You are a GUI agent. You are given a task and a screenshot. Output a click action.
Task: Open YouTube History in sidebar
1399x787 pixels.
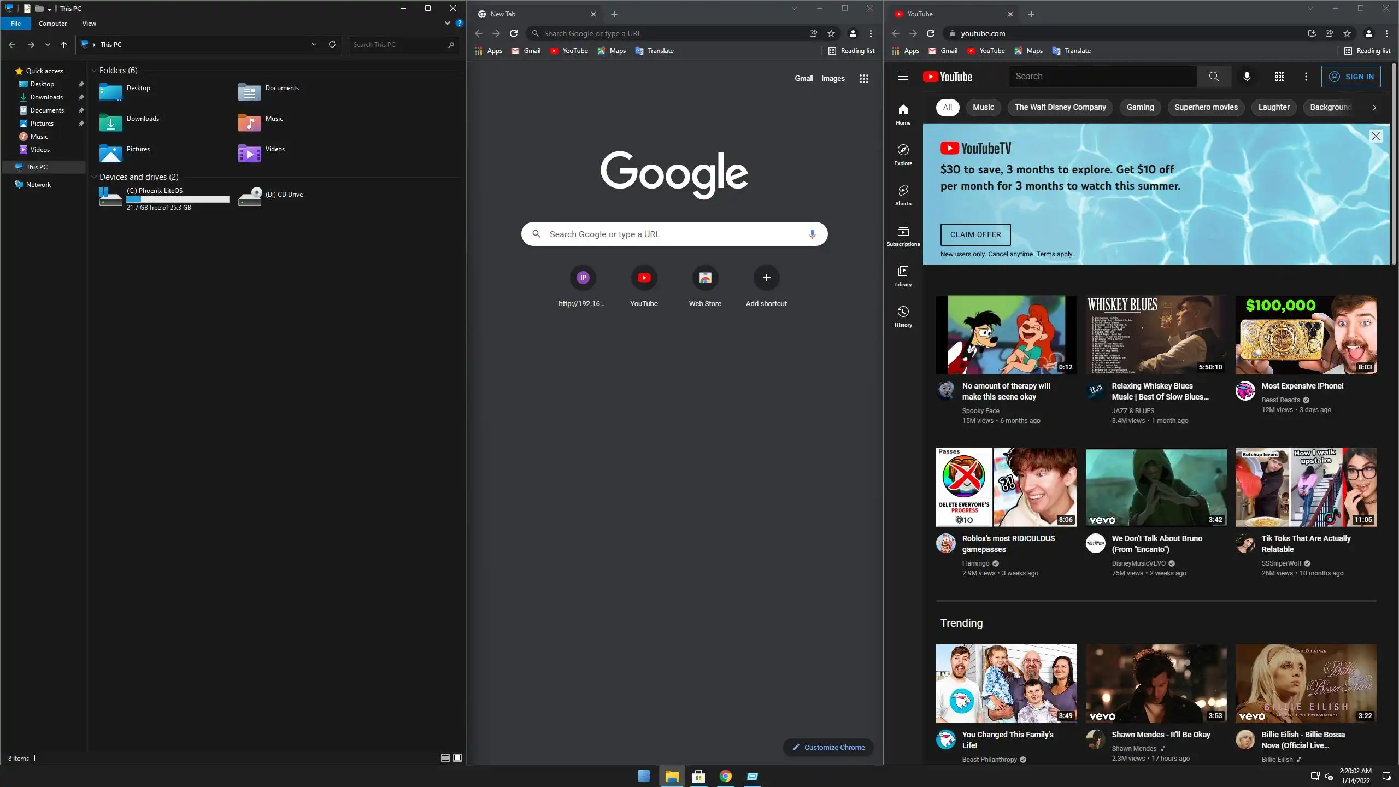click(903, 316)
